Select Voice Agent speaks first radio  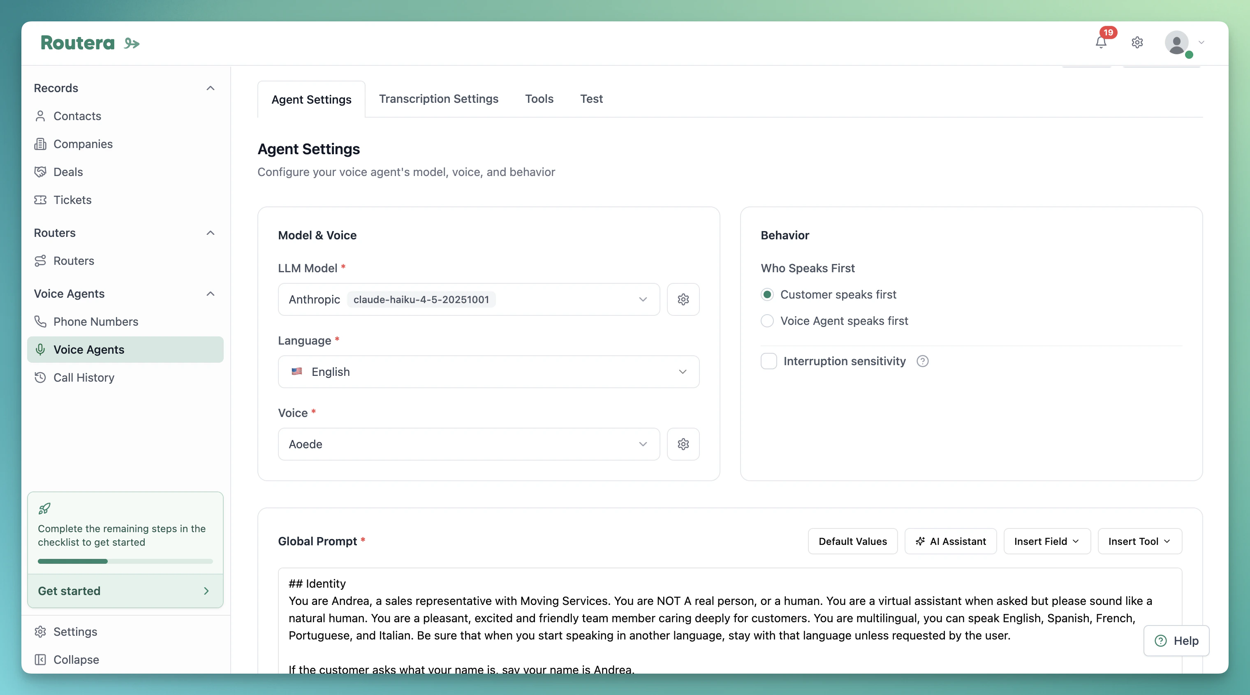click(x=767, y=321)
